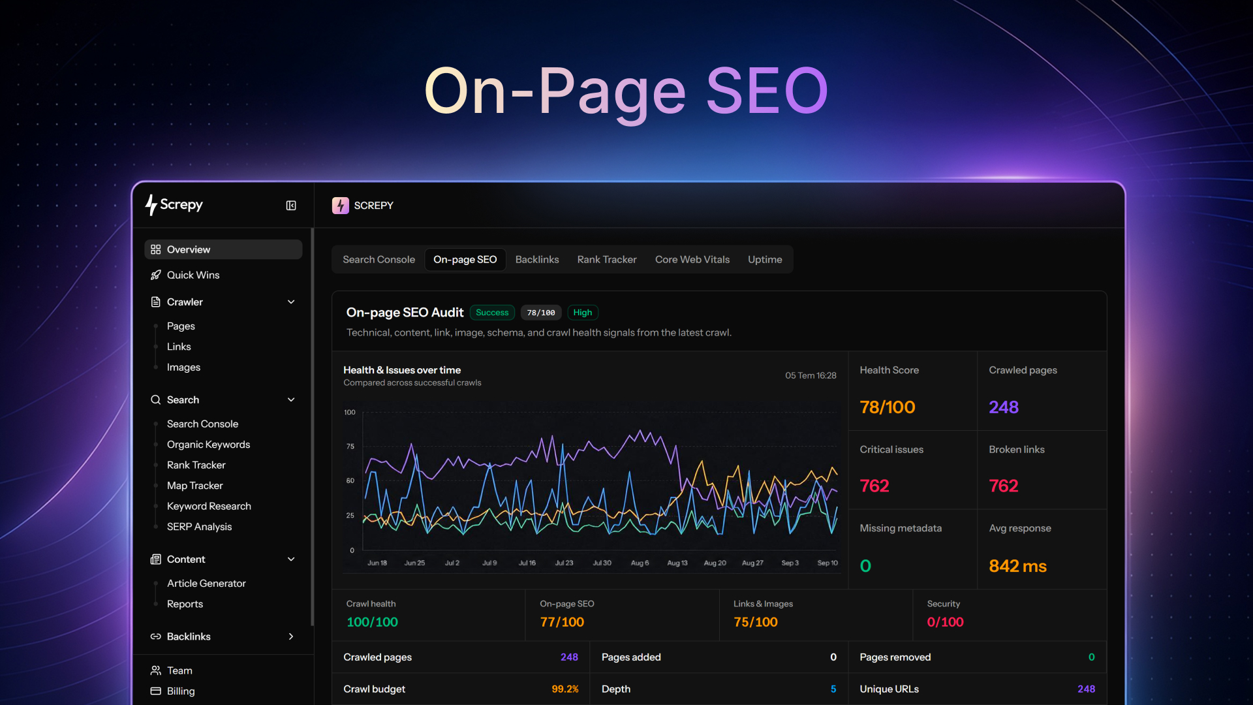The image size is (1253, 705).
Task: Click the 05 Tem 16:28 timestamp
Action: click(x=811, y=375)
